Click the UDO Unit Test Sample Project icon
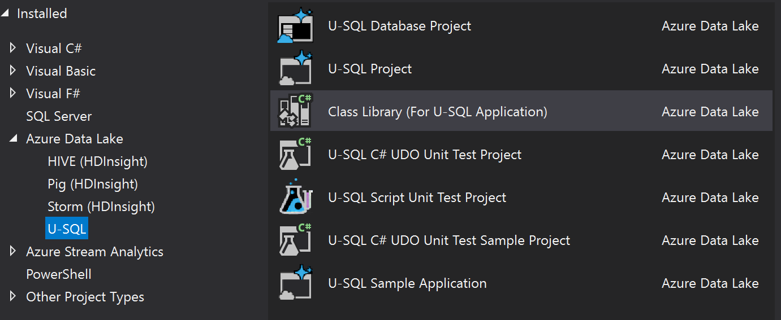781x320 pixels. 296,240
